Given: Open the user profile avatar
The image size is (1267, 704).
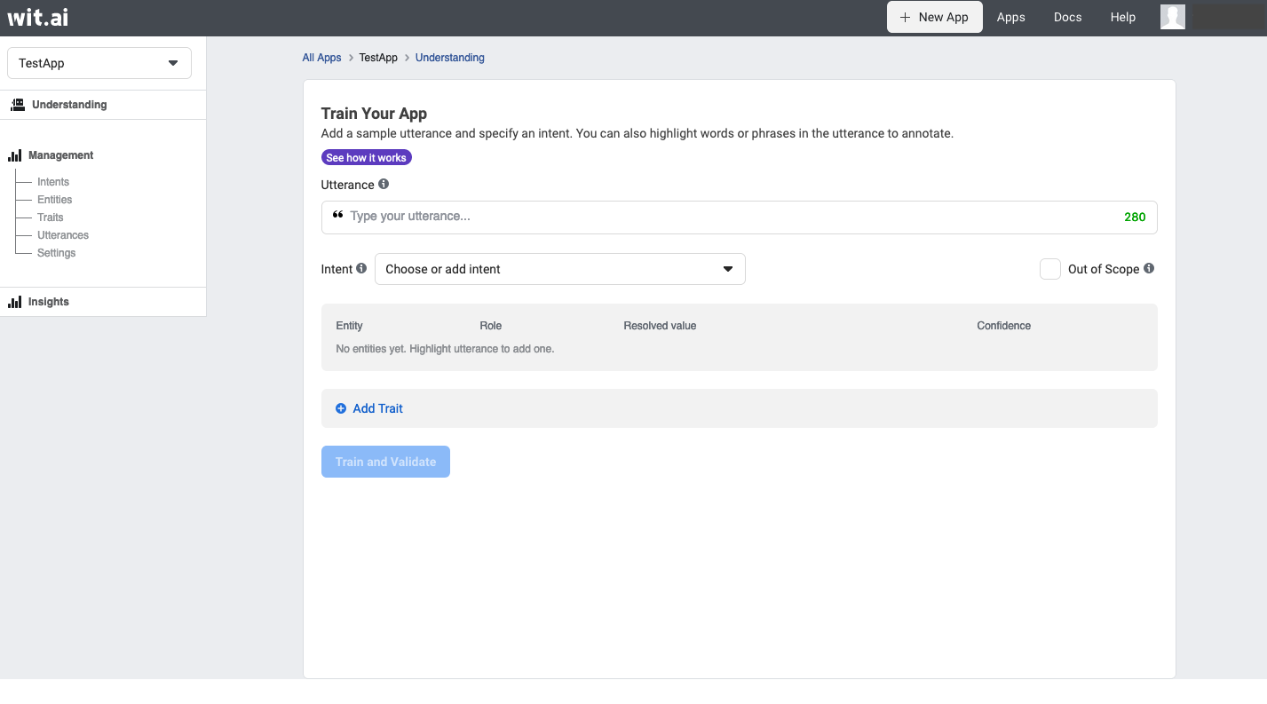Looking at the screenshot, I should click(x=1173, y=17).
